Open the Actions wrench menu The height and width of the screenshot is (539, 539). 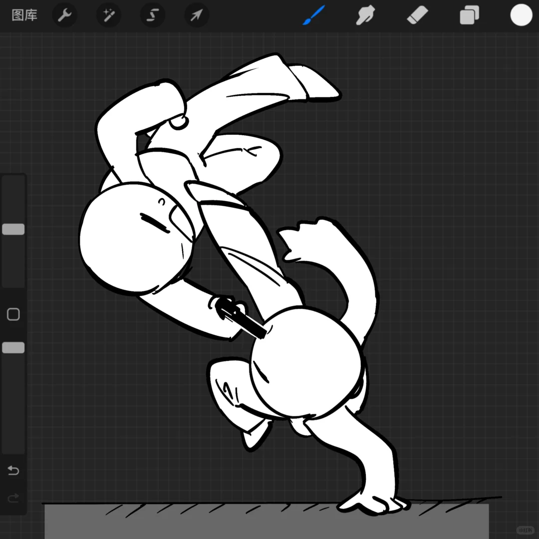(x=64, y=15)
